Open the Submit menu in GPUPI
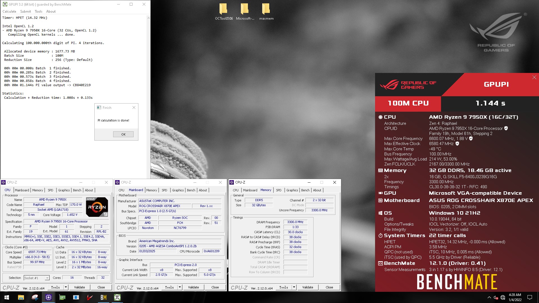The image size is (539, 303). (26, 12)
